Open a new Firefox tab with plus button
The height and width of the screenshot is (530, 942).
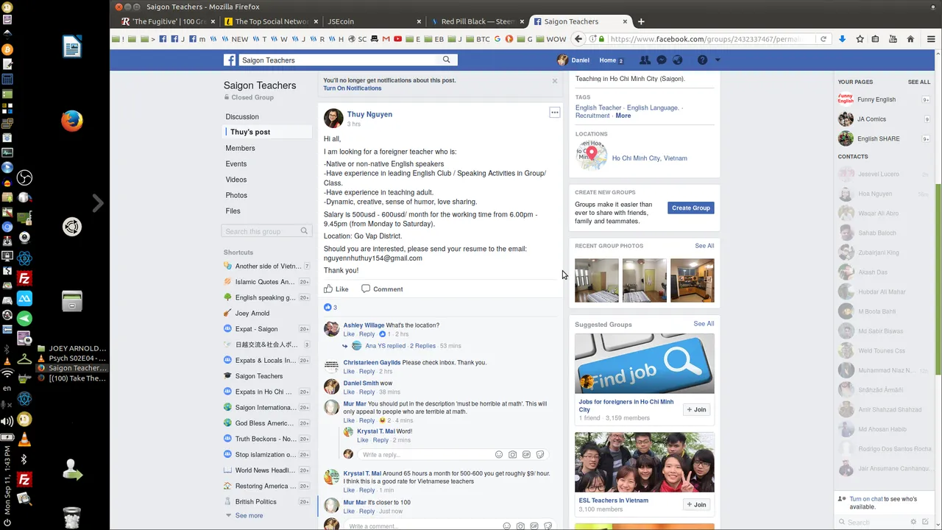pos(641,21)
